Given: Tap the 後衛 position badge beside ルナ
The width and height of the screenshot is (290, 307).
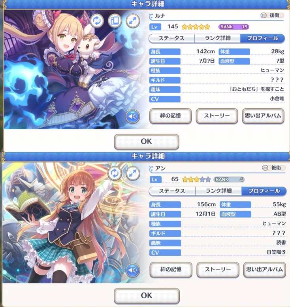Looking at the screenshot, I should pyautogui.click(x=272, y=15).
